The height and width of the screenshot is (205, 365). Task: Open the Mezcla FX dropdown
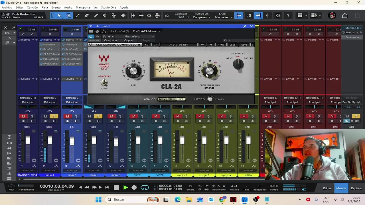[x=354, y=28]
